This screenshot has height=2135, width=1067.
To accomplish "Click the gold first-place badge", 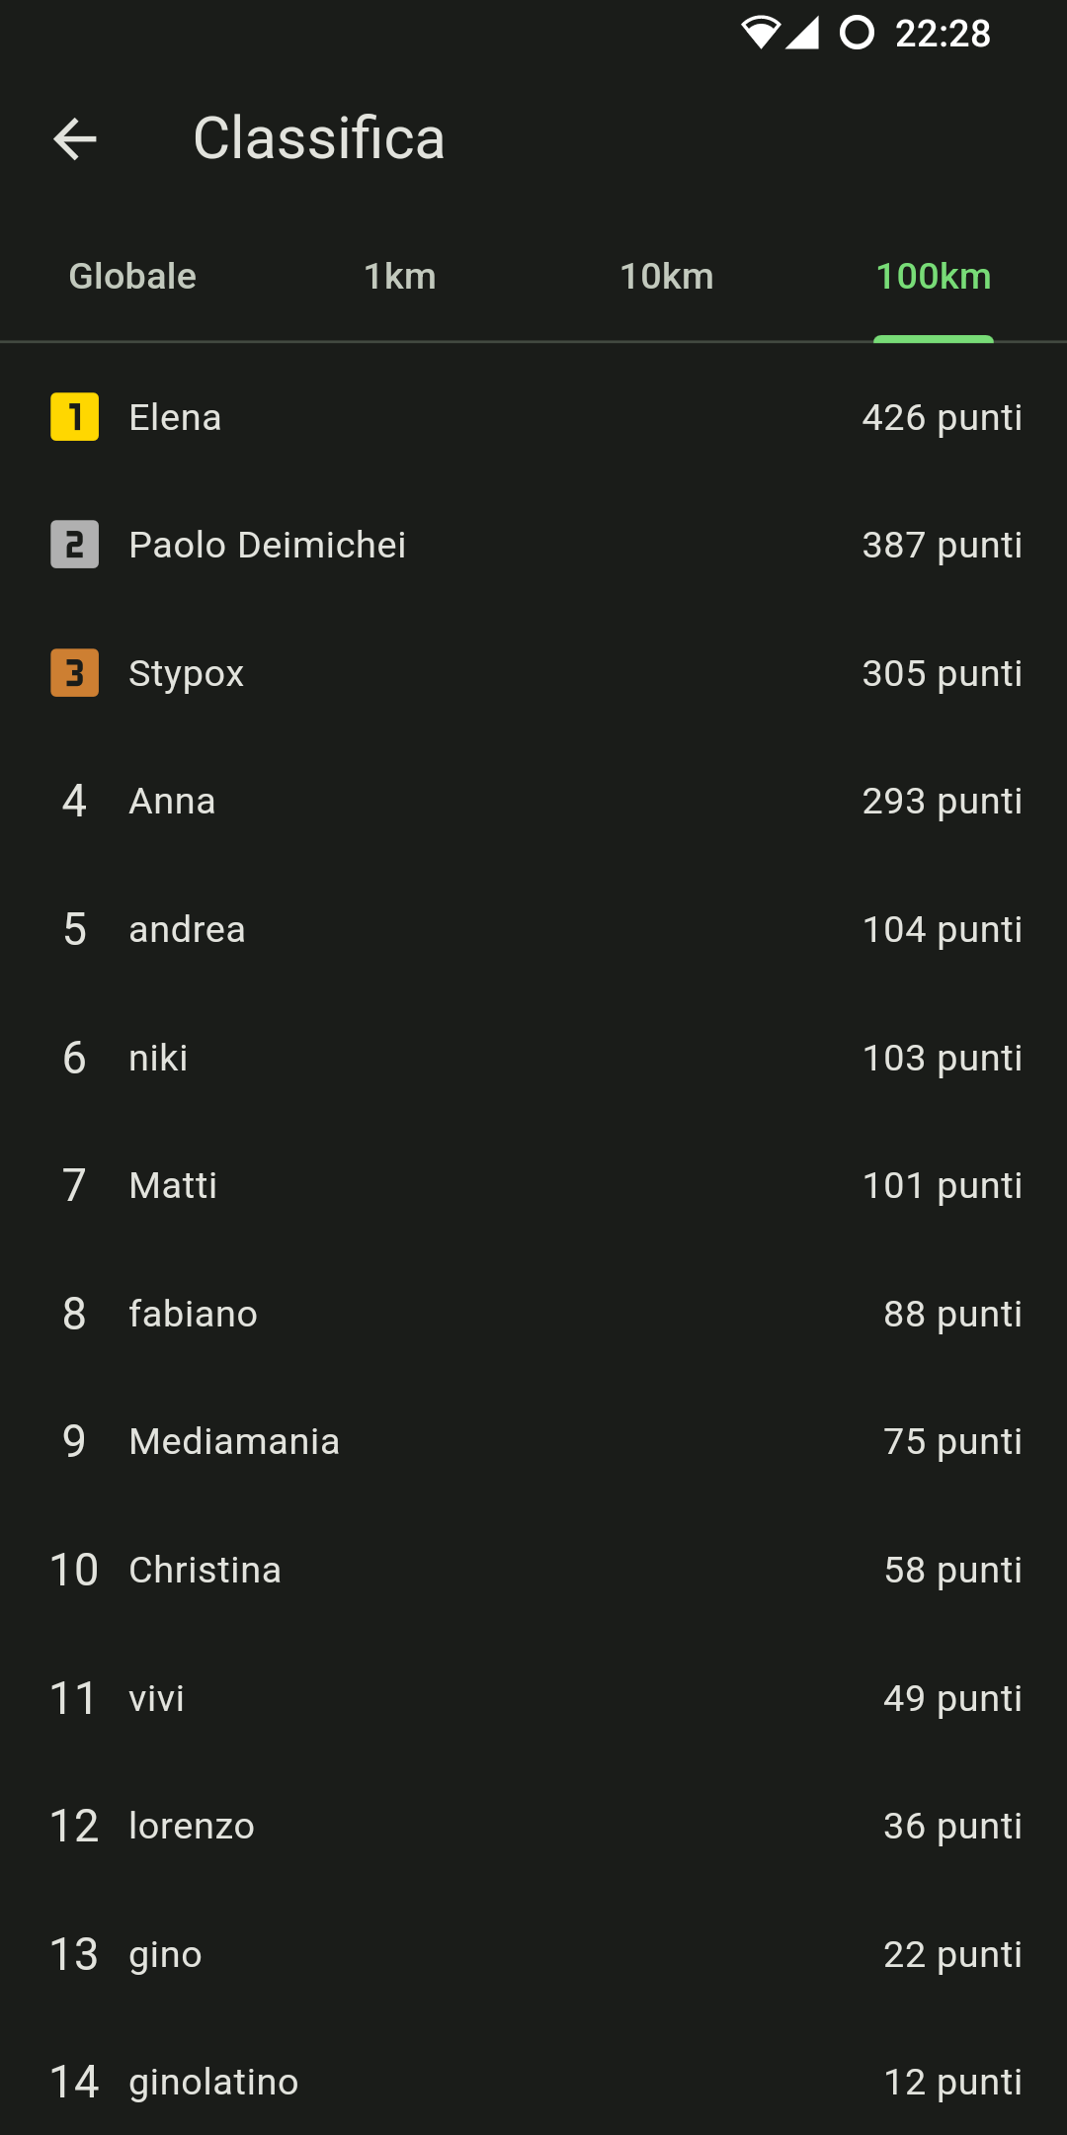I will tap(75, 417).
